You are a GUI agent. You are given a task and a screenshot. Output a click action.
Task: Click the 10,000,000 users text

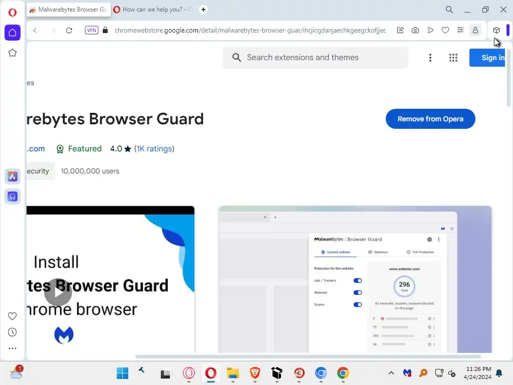[90, 171]
